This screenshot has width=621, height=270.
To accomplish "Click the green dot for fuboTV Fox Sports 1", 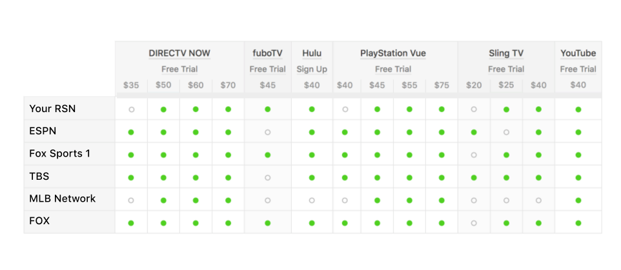I will (268, 155).
